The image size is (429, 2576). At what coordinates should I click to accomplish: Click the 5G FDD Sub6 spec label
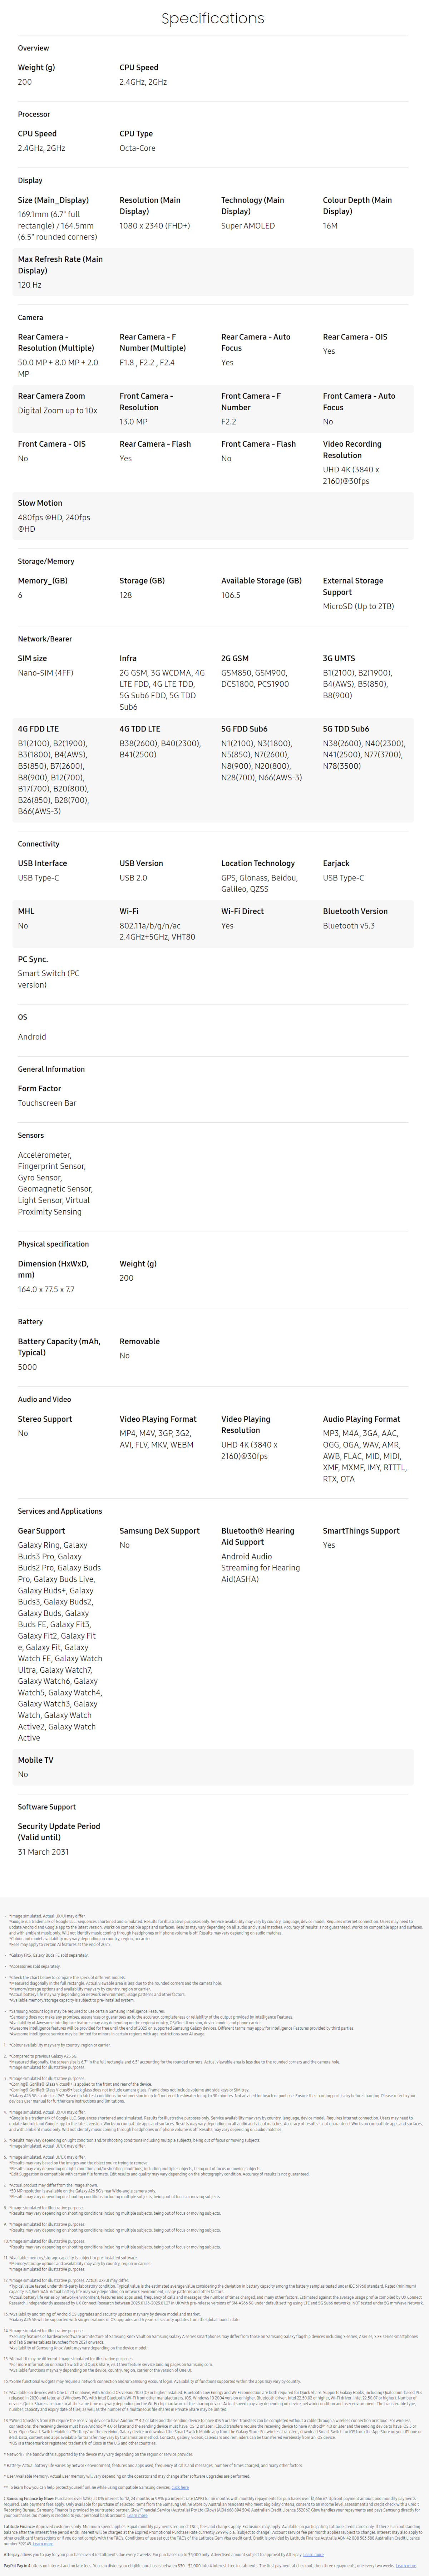pyautogui.click(x=244, y=729)
